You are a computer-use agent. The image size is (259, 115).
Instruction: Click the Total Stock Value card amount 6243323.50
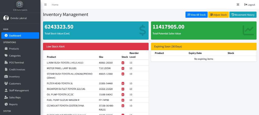(59, 27)
